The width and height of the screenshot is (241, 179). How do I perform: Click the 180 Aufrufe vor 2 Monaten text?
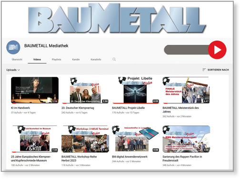point(25,165)
